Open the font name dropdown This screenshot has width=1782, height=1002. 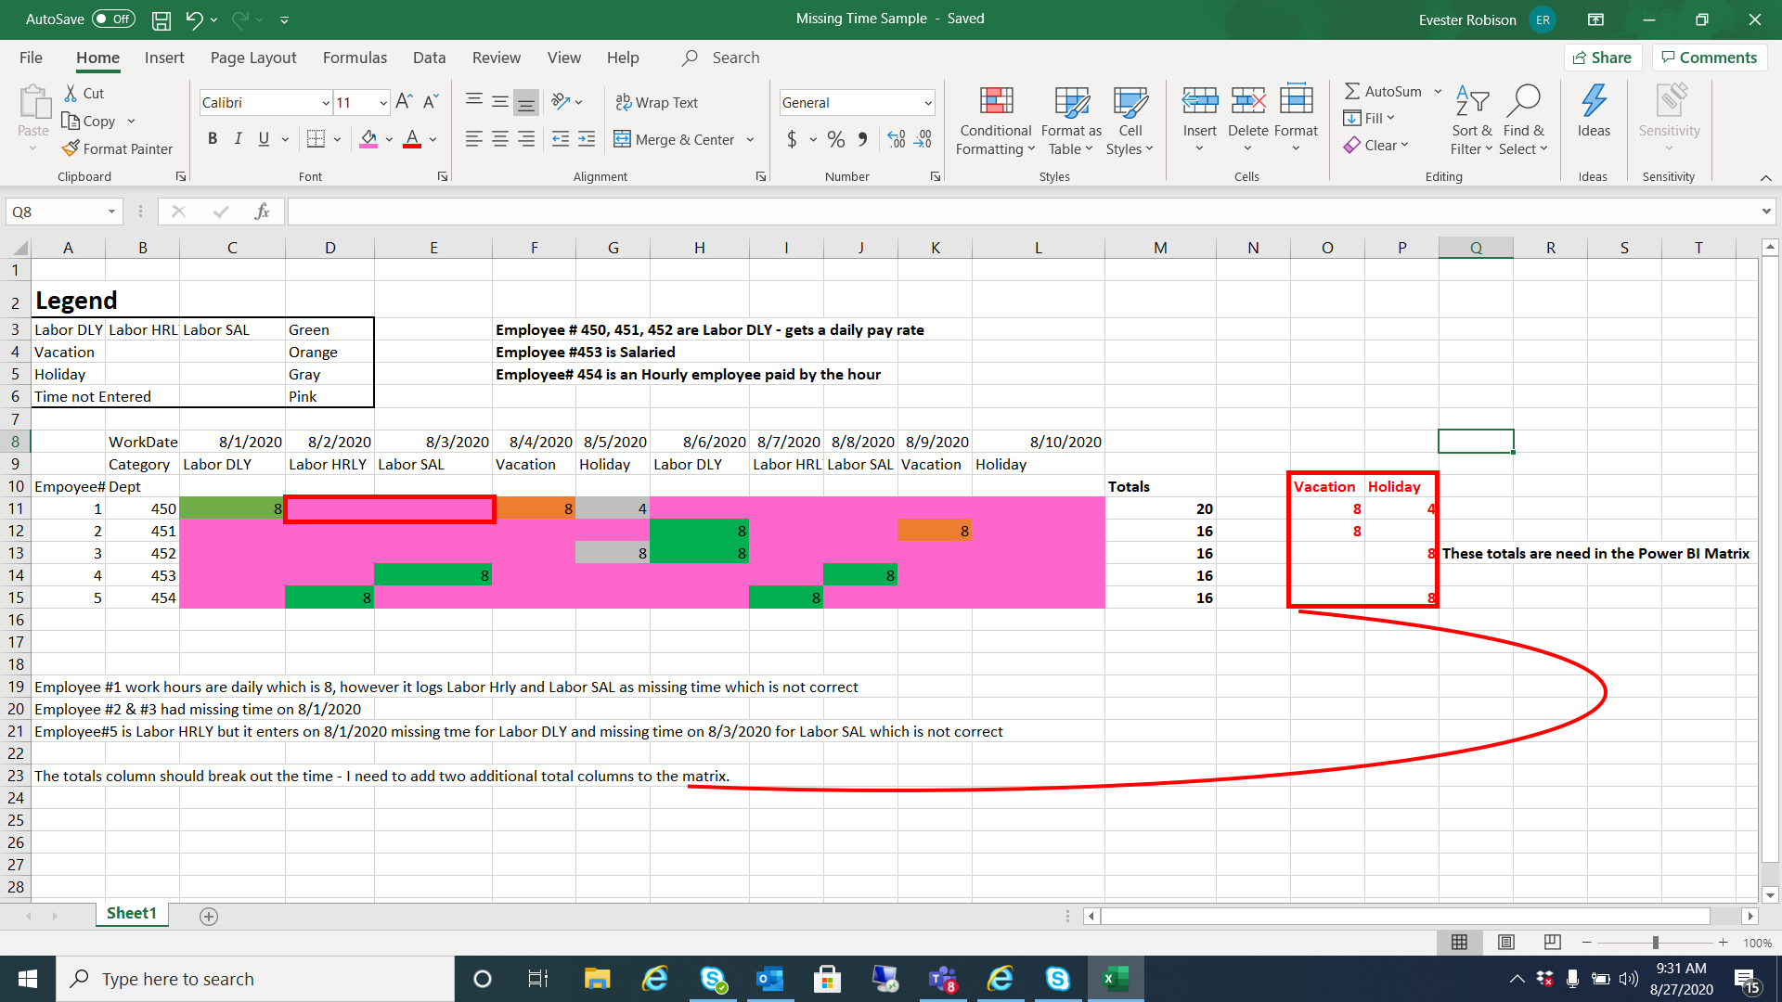tap(326, 103)
